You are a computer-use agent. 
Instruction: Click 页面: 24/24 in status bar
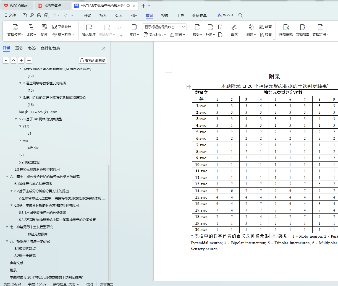(x=12, y=284)
